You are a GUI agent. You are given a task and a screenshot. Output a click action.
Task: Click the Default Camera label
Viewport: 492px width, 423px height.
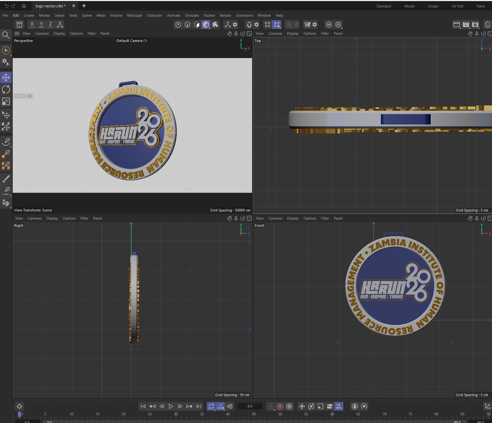click(x=130, y=41)
